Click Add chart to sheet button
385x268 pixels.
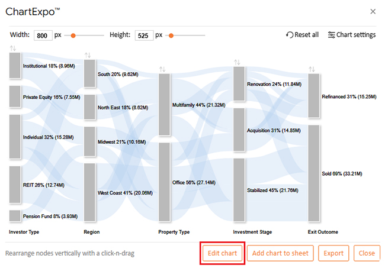(280, 253)
